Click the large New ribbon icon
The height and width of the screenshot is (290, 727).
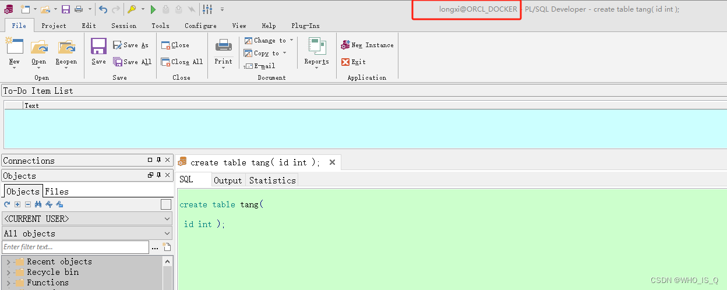click(x=15, y=47)
